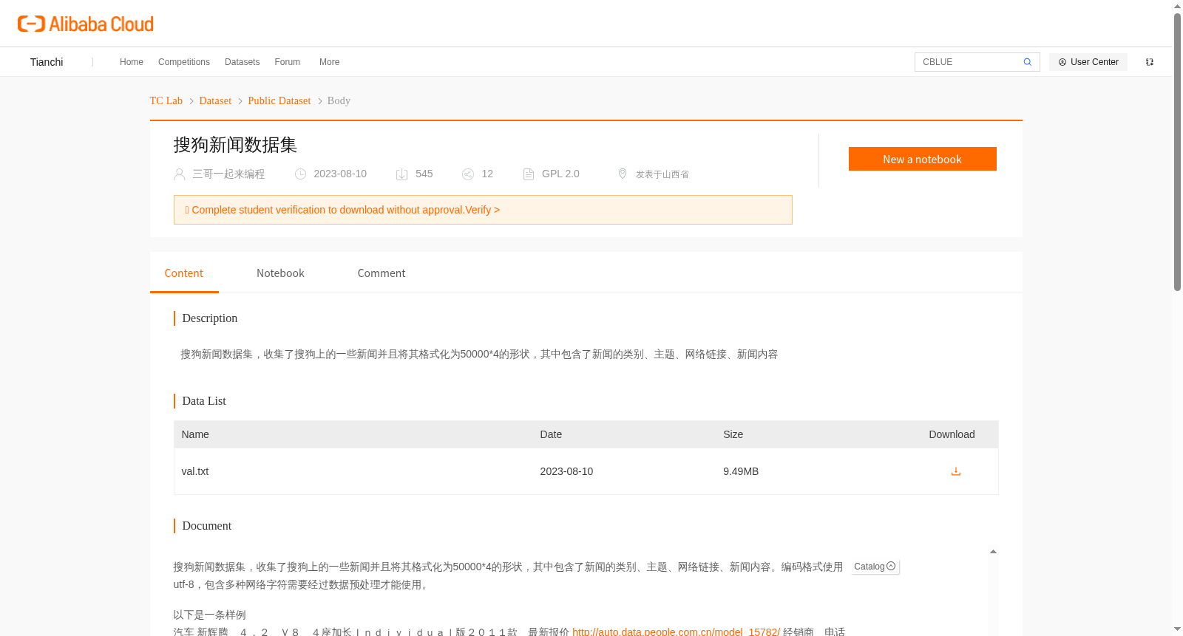Open the Datasets menu item
Image resolution: width=1183 pixels, height=636 pixels.
[242, 62]
